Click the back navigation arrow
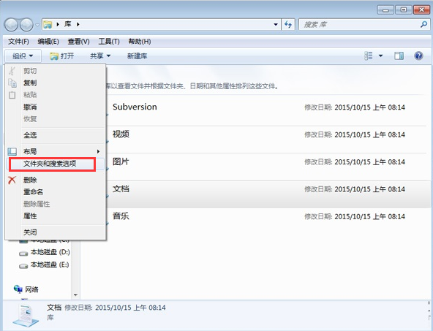Screen dimensions: 433x331 coord(11,25)
